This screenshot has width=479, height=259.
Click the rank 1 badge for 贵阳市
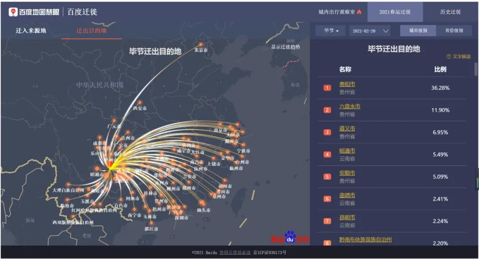click(327, 88)
